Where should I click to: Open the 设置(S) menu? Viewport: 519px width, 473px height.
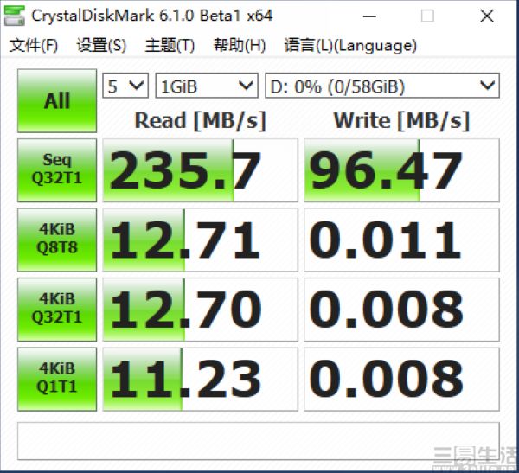(x=101, y=45)
